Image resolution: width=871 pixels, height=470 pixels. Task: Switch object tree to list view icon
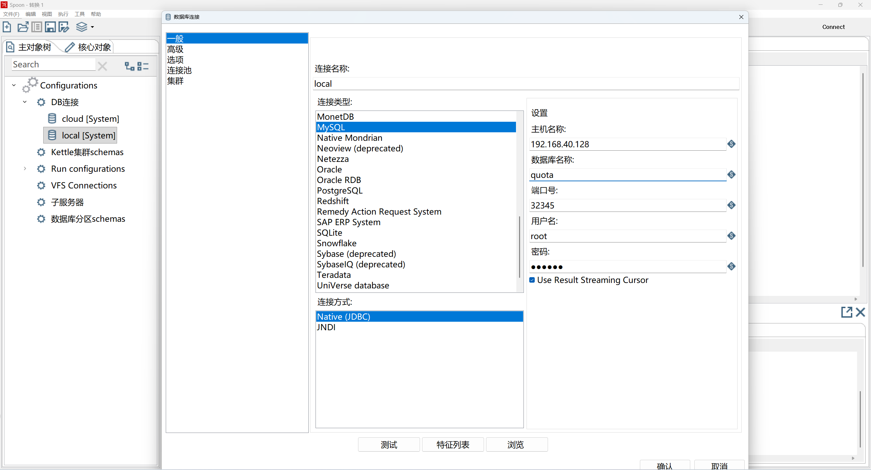[143, 66]
